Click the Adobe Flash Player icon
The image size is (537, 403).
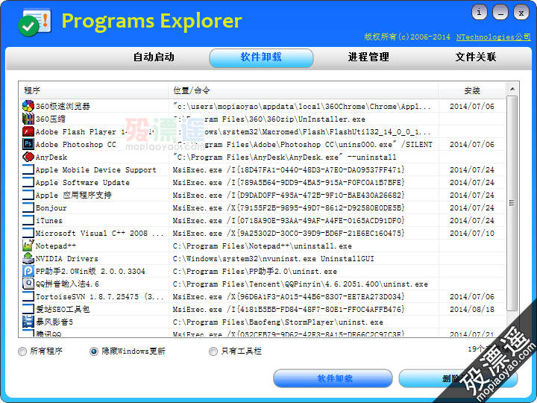28,131
